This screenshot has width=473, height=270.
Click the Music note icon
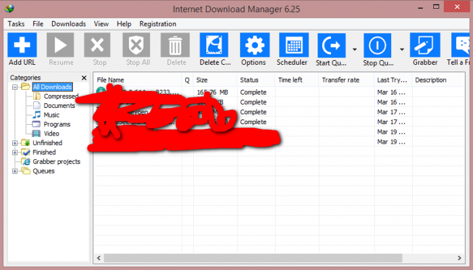coord(36,115)
